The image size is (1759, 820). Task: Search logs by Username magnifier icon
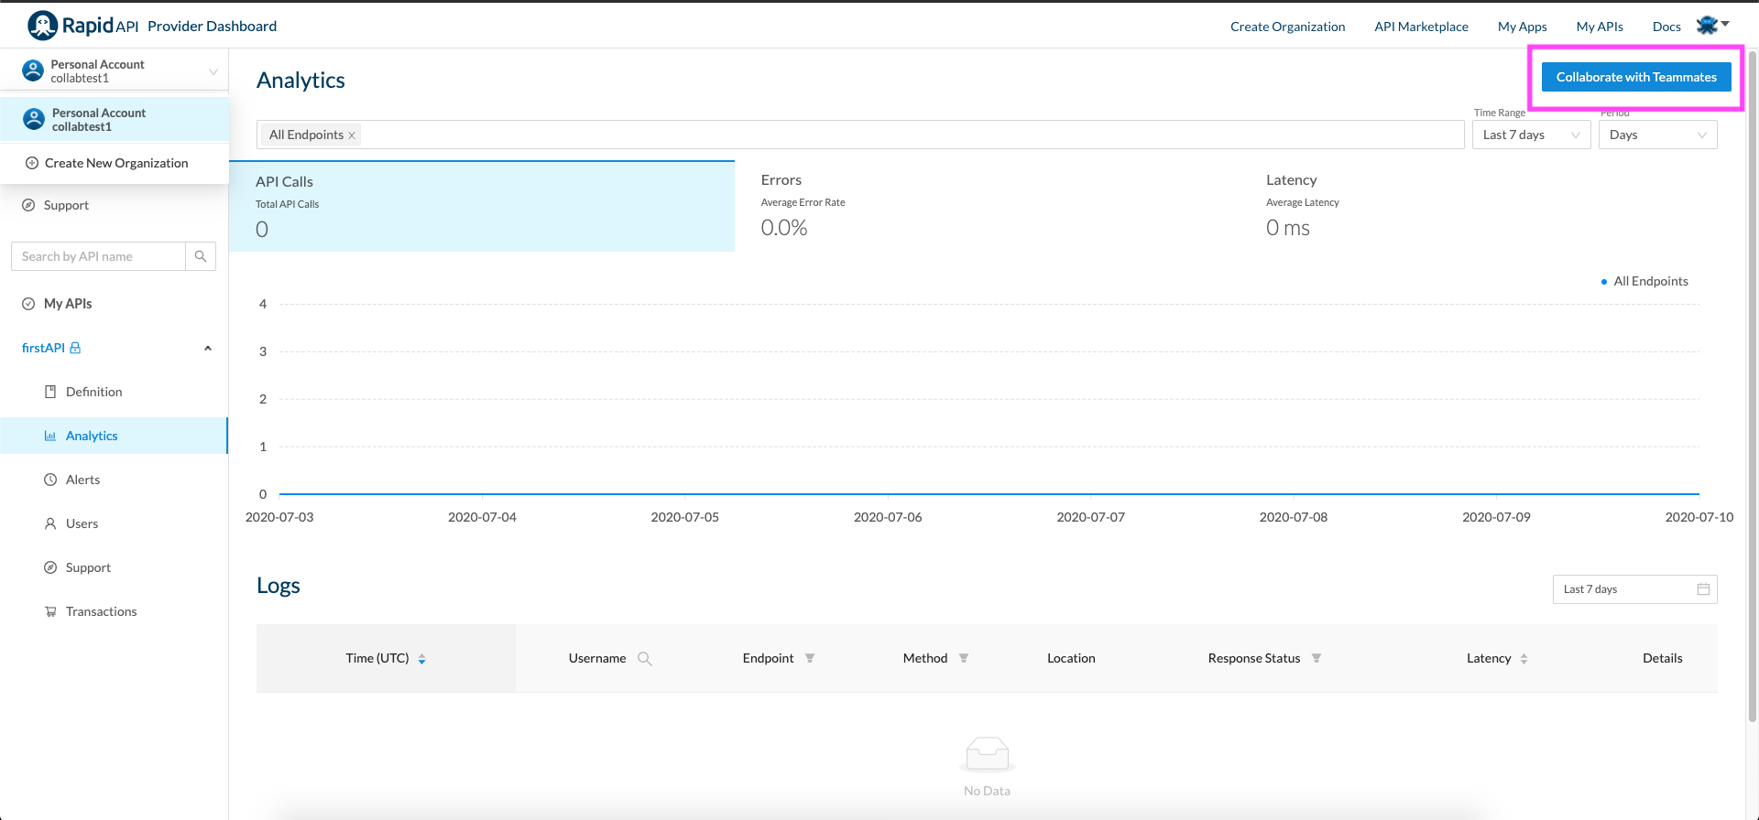tap(645, 659)
